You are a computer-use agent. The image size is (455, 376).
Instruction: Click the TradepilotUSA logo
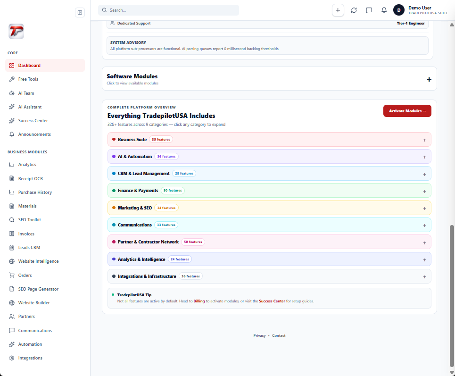click(16, 31)
